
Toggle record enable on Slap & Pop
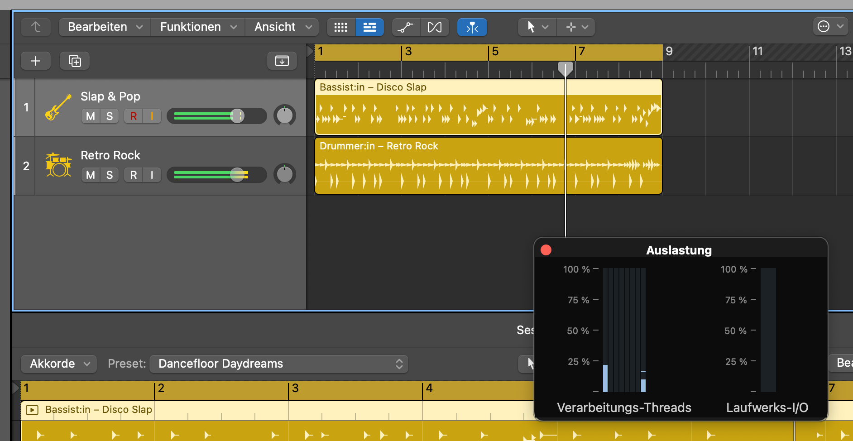134,116
